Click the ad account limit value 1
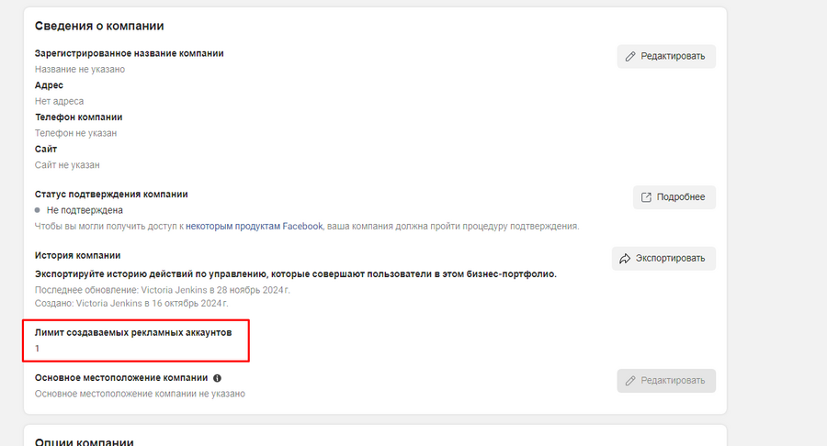This screenshot has height=446, width=827. pyautogui.click(x=37, y=349)
